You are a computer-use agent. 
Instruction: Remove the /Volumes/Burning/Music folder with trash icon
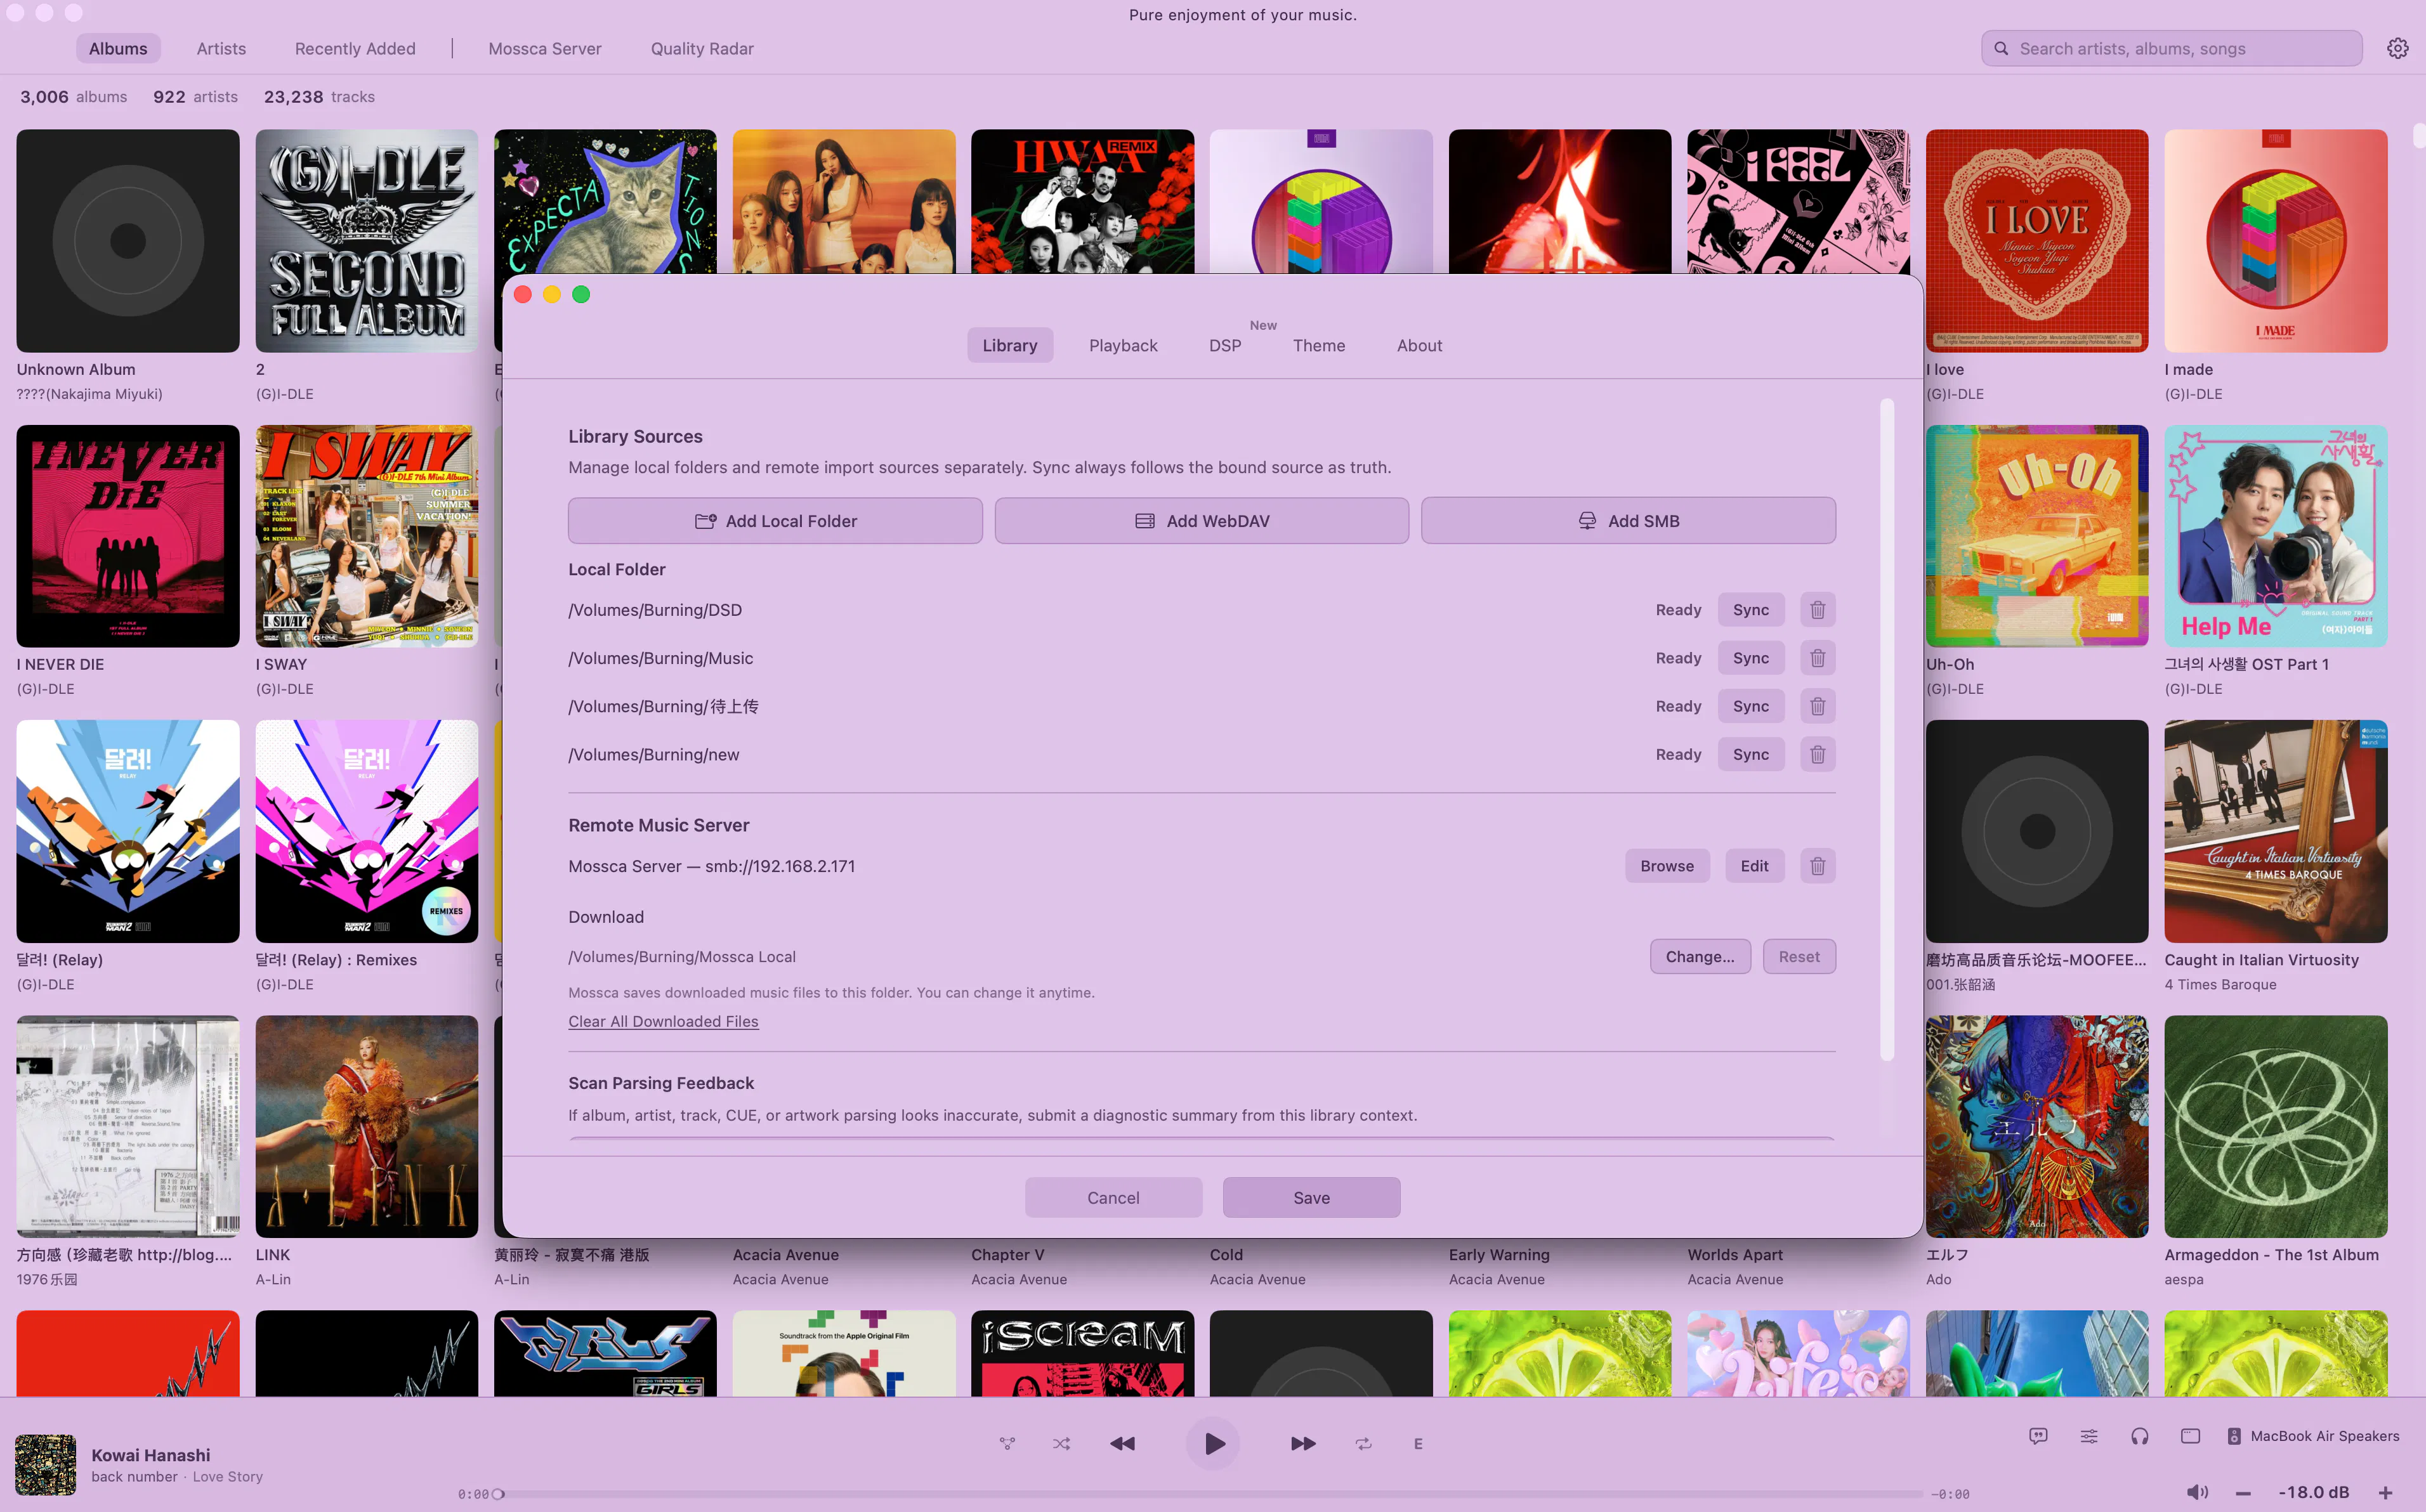(1817, 658)
